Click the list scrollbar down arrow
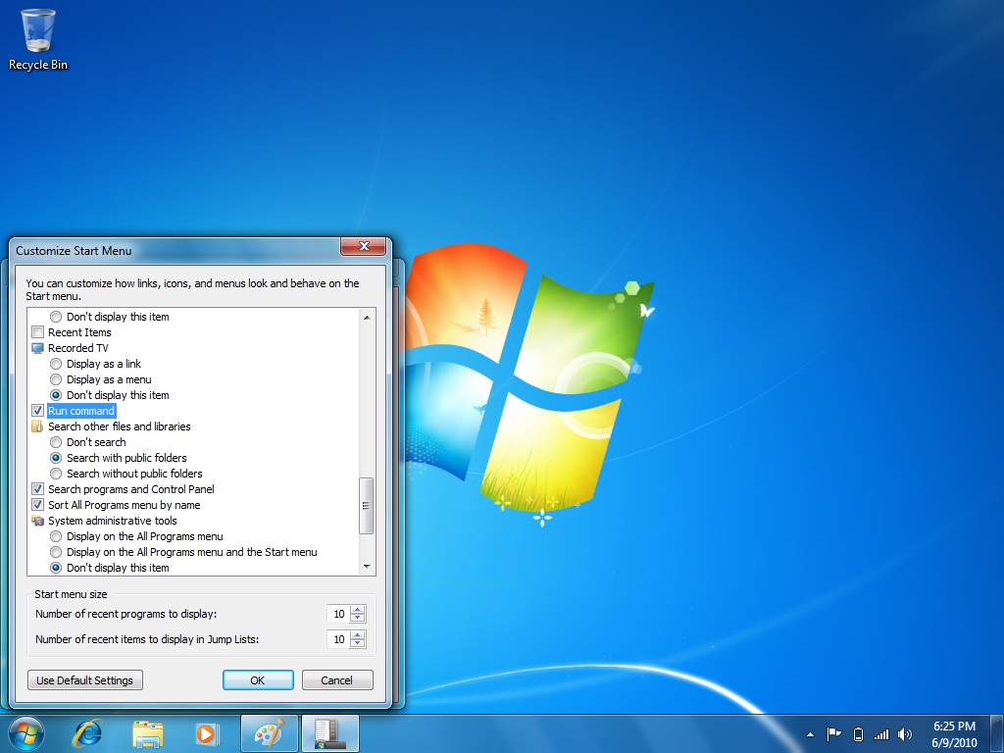1004x753 pixels. click(367, 567)
